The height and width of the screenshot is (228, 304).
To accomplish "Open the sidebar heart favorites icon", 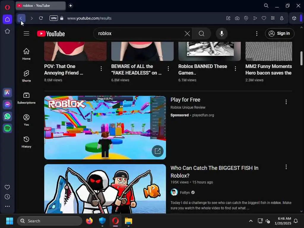I will point(7,187).
